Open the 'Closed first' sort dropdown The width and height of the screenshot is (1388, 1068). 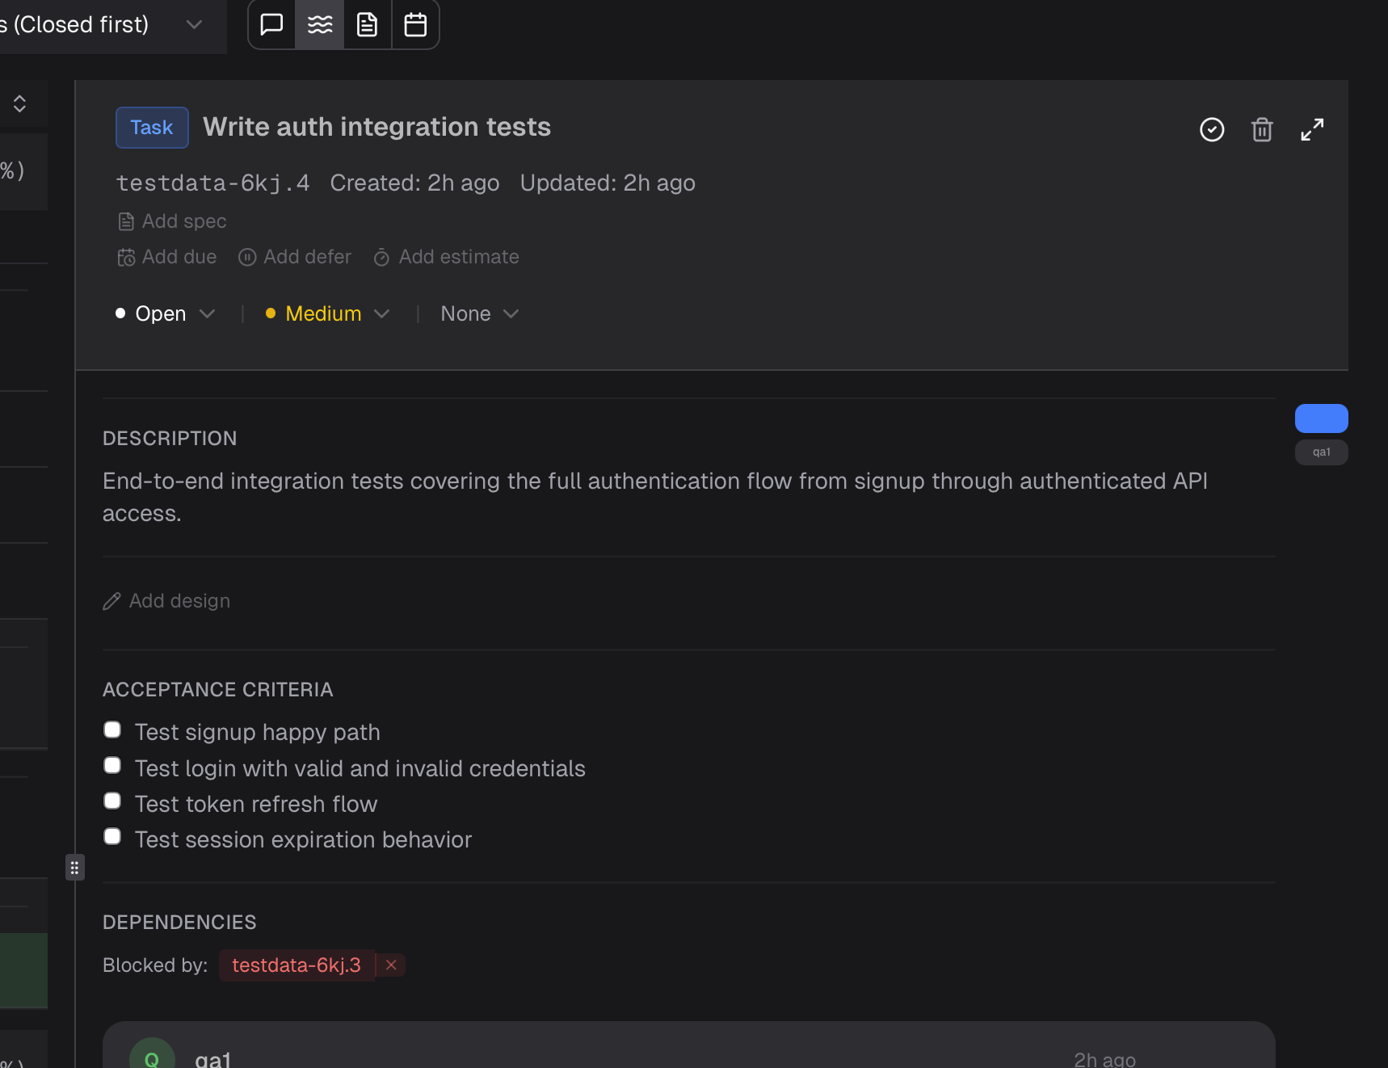(x=113, y=24)
